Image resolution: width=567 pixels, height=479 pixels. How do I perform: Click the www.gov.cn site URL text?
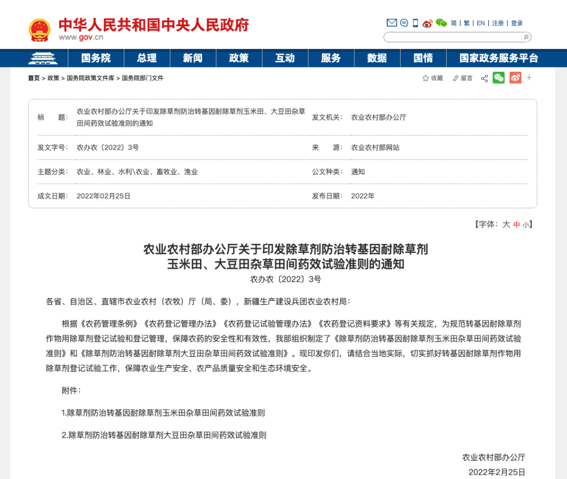click(81, 37)
